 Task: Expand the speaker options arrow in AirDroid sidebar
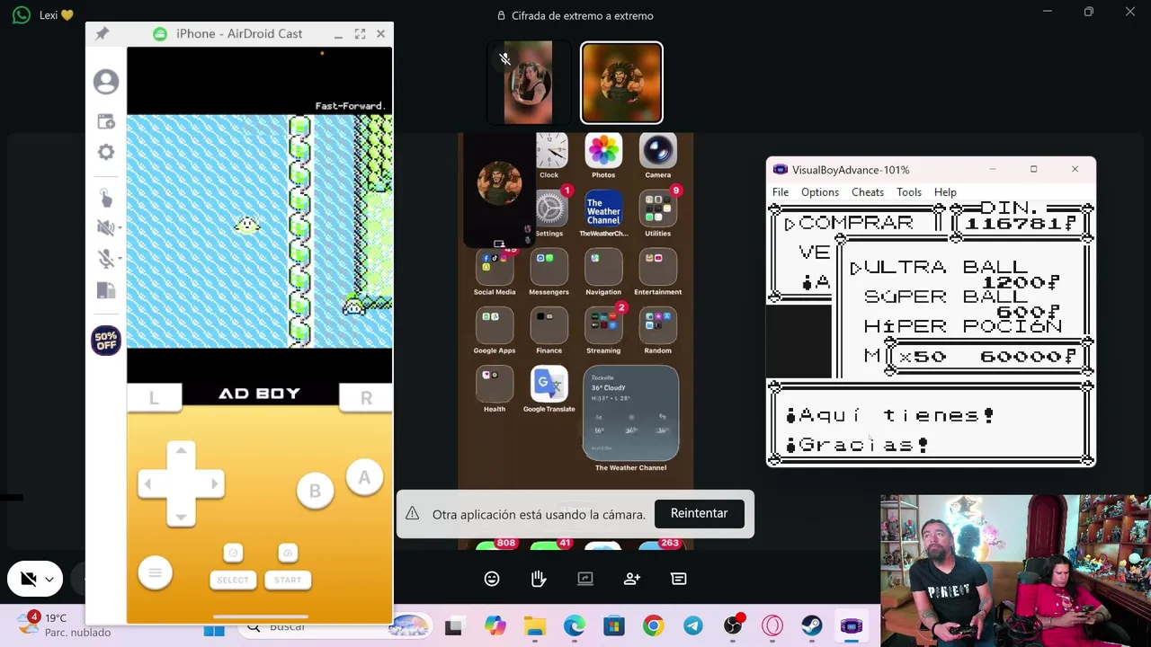[x=118, y=228]
